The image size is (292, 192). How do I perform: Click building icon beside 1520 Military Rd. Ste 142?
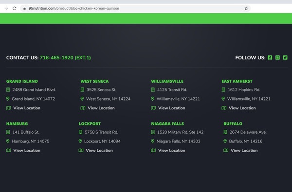(153, 132)
